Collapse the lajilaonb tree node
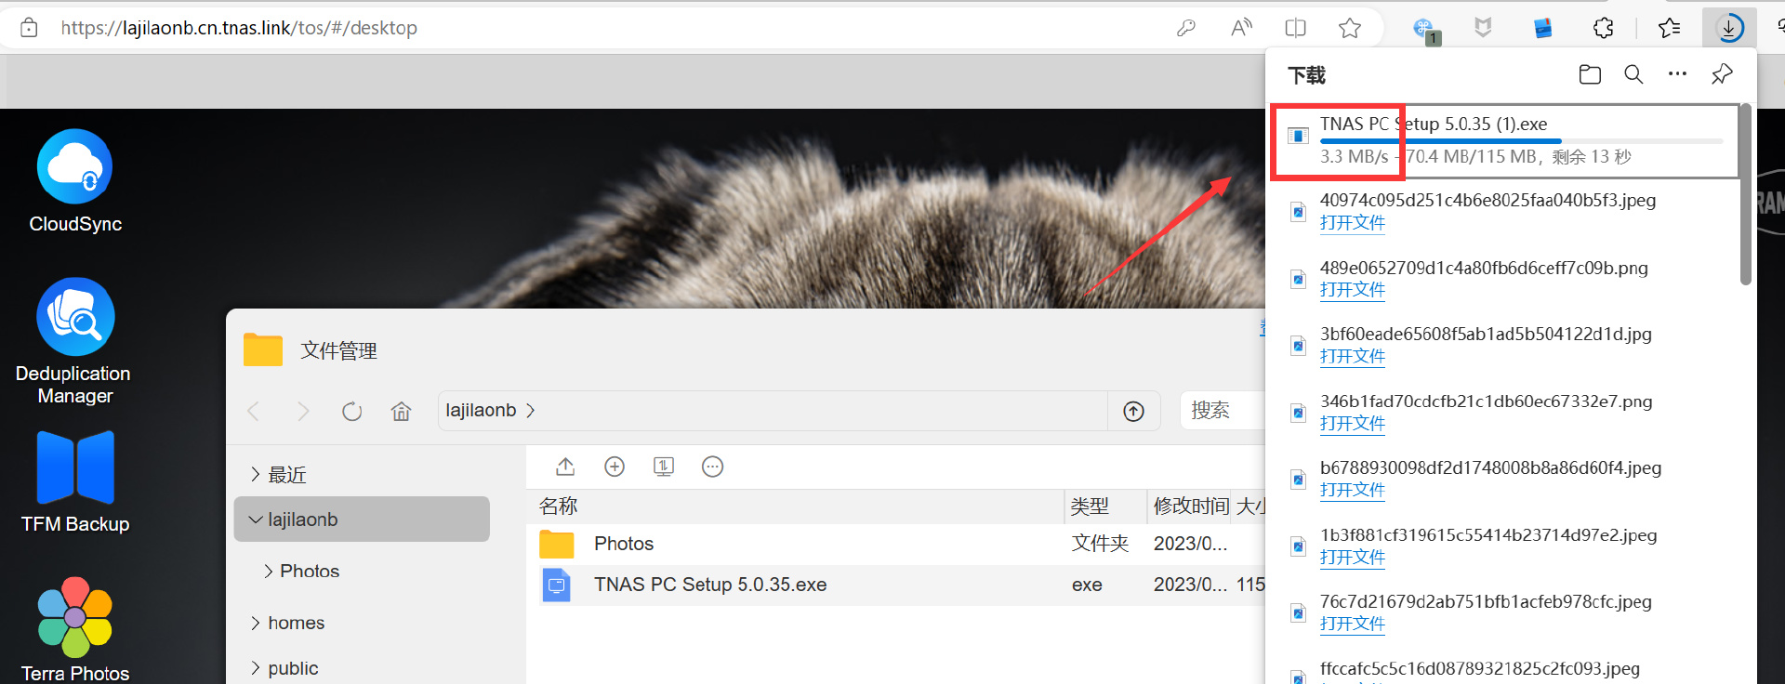This screenshot has height=684, width=1785. [256, 520]
